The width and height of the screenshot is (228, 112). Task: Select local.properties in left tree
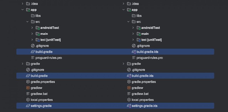[42, 100]
